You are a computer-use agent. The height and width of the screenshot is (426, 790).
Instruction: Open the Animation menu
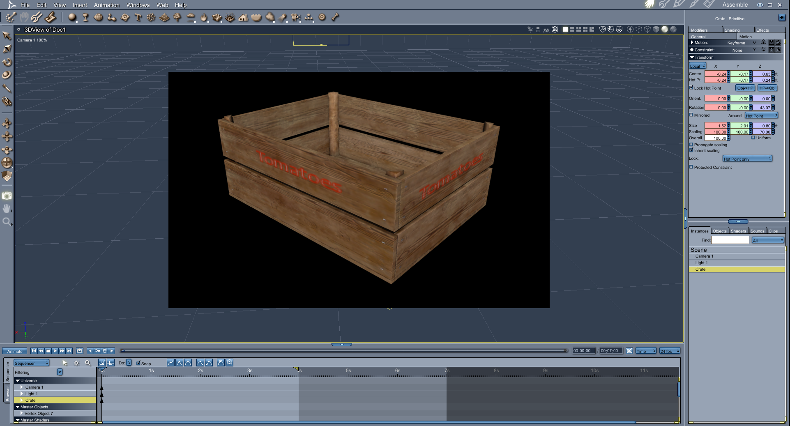107,5
